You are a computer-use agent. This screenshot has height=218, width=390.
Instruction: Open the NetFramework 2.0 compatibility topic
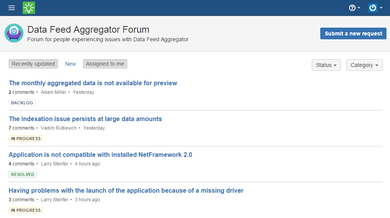click(100, 155)
